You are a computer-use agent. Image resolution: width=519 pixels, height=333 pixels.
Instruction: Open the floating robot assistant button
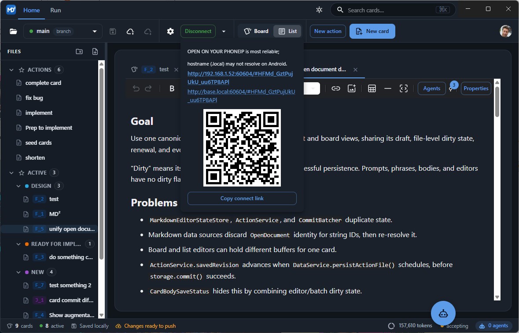click(x=443, y=313)
